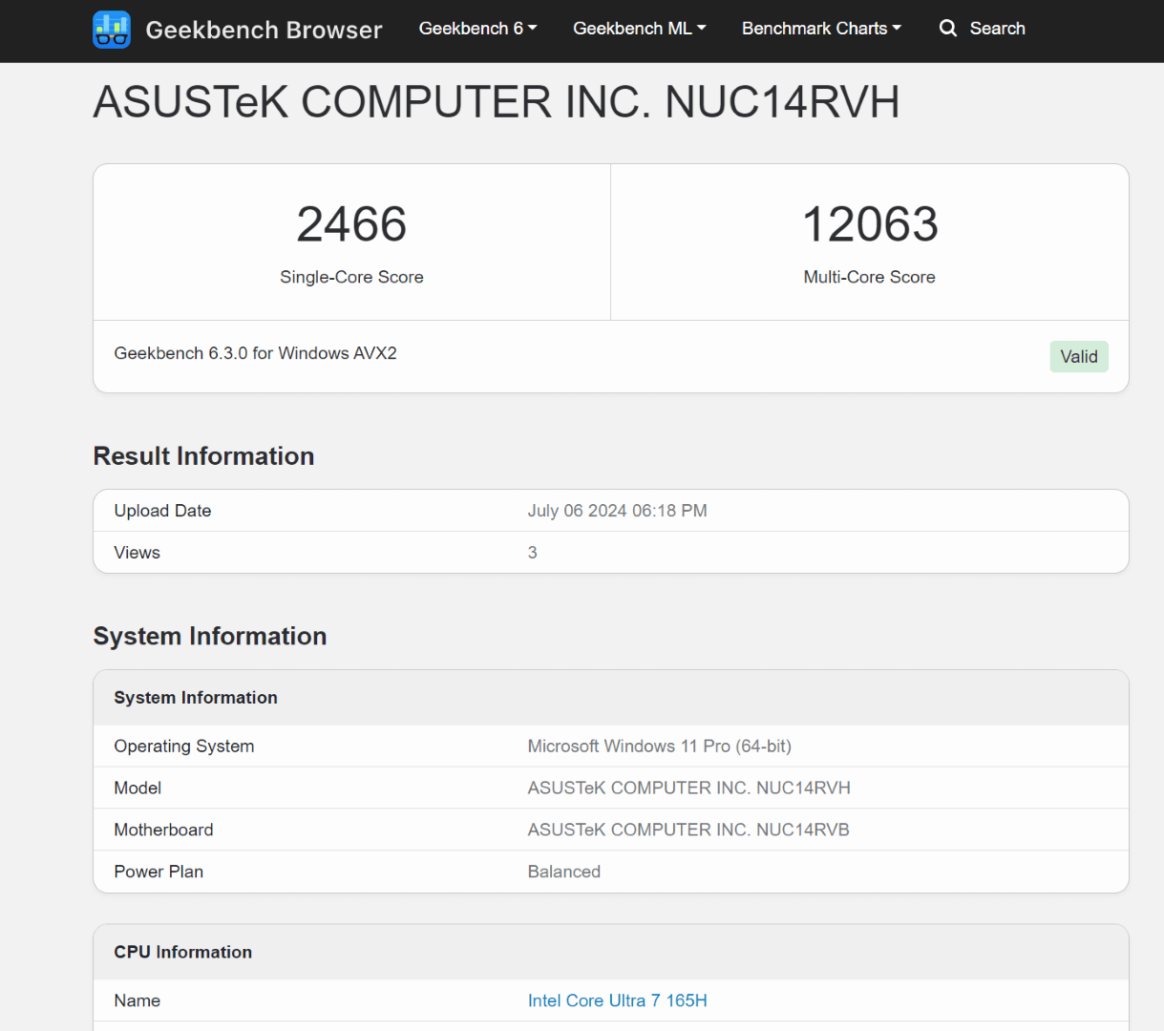Click the CPU Information table header

tap(182, 952)
